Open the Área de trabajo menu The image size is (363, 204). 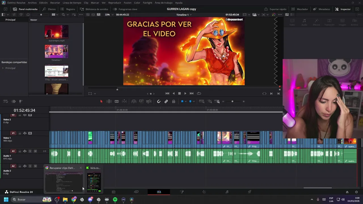(x=164, y=3)
